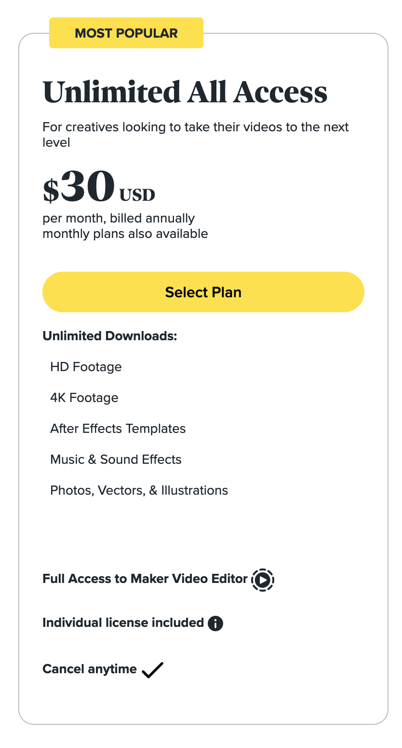The image size is (402, 748).
Task: Open the individual license info icon
Action: 215,623
